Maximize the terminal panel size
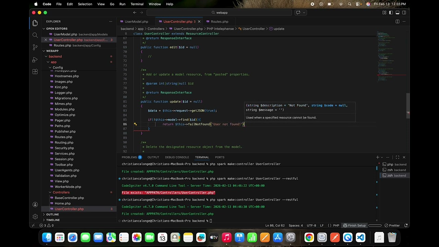Screen dimensions: 439x247 click(398, 157)
